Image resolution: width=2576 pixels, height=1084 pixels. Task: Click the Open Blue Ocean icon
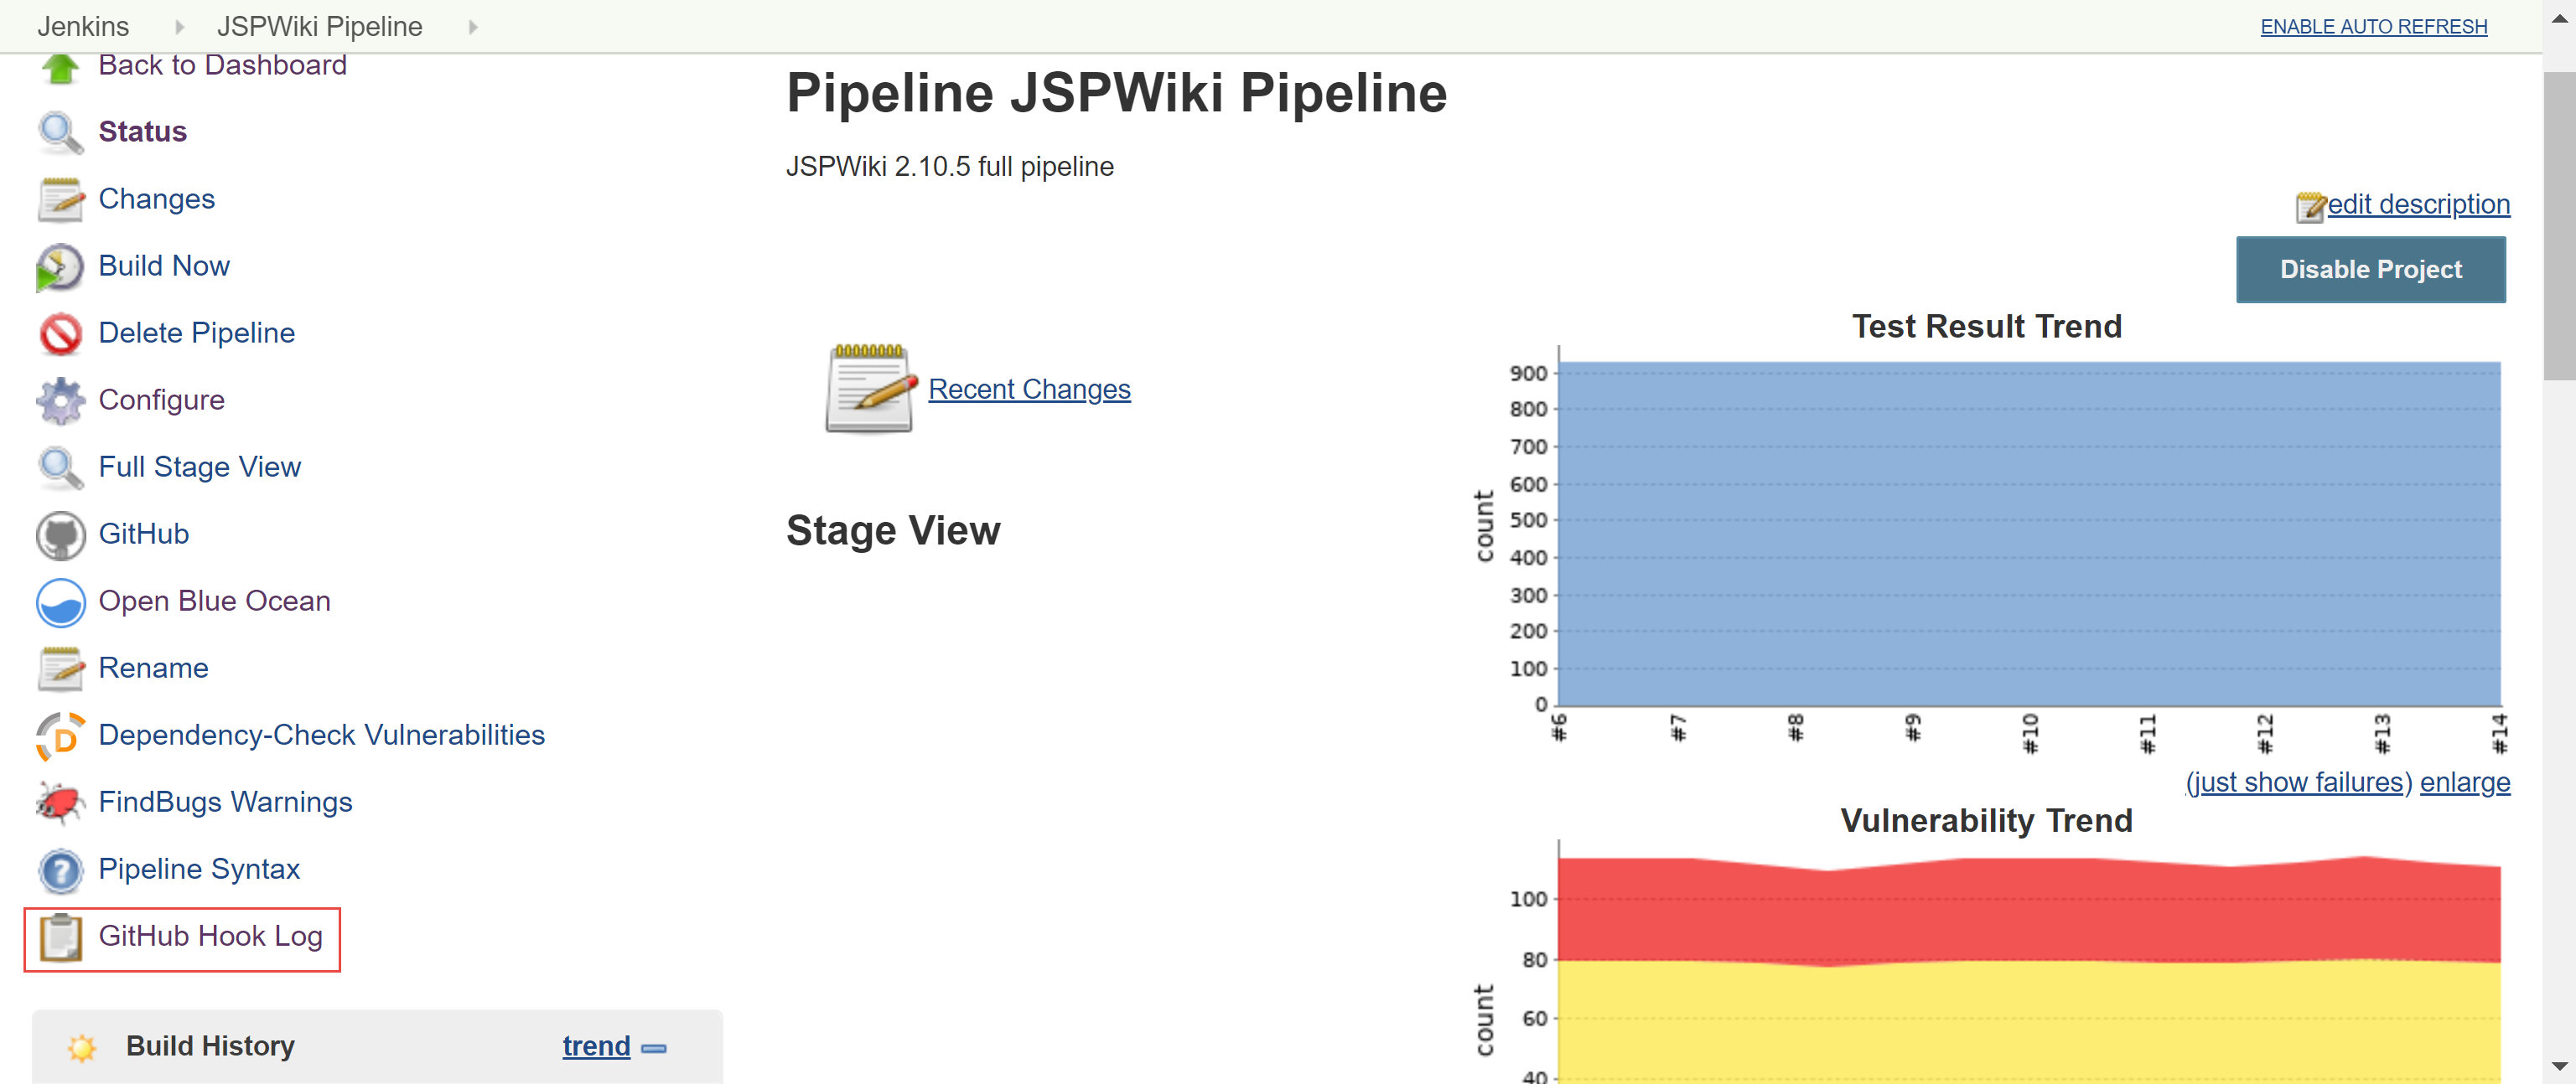pos(60,602)
